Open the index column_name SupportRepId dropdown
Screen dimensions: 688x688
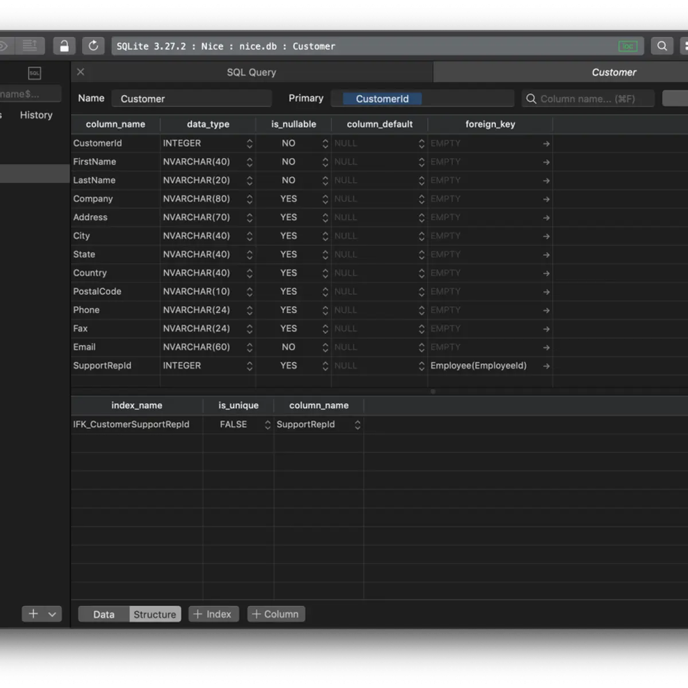357,425
